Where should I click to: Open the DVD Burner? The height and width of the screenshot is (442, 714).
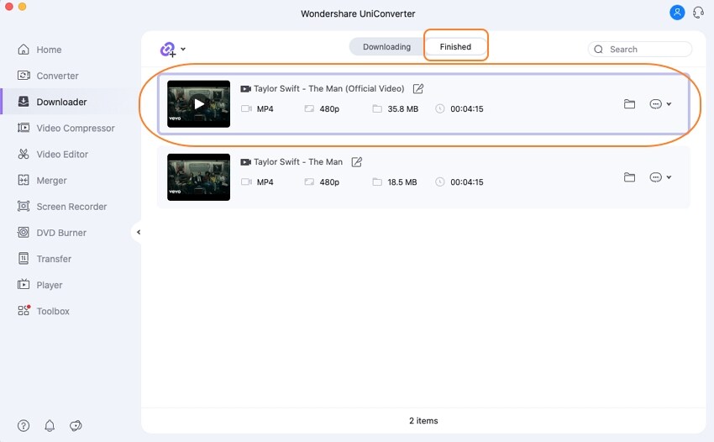click(x=51, y=233)
